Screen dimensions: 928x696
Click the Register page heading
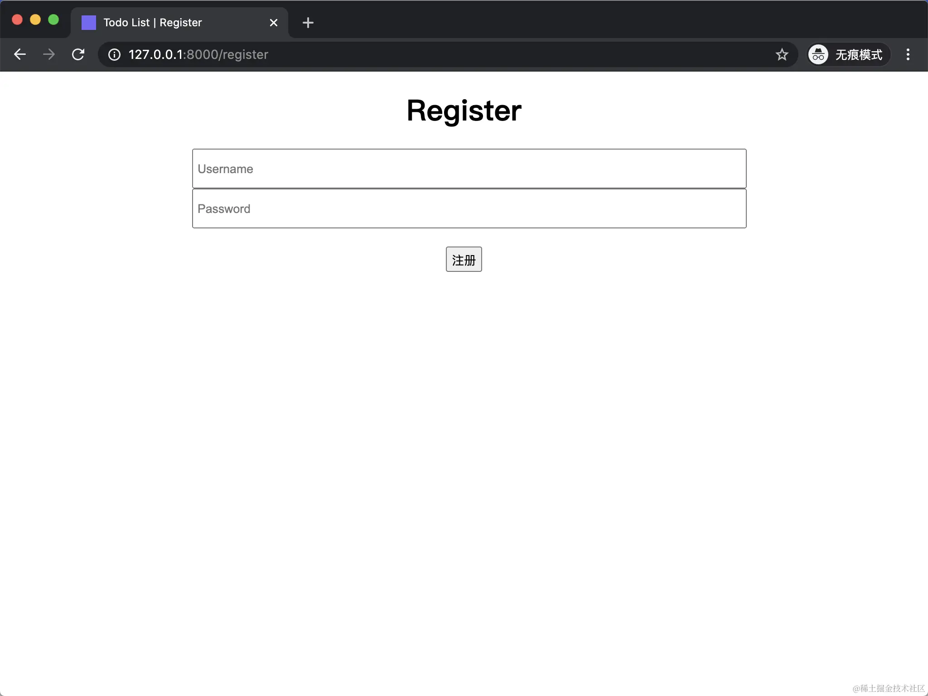pyautogui.click(x=464, y=110)
